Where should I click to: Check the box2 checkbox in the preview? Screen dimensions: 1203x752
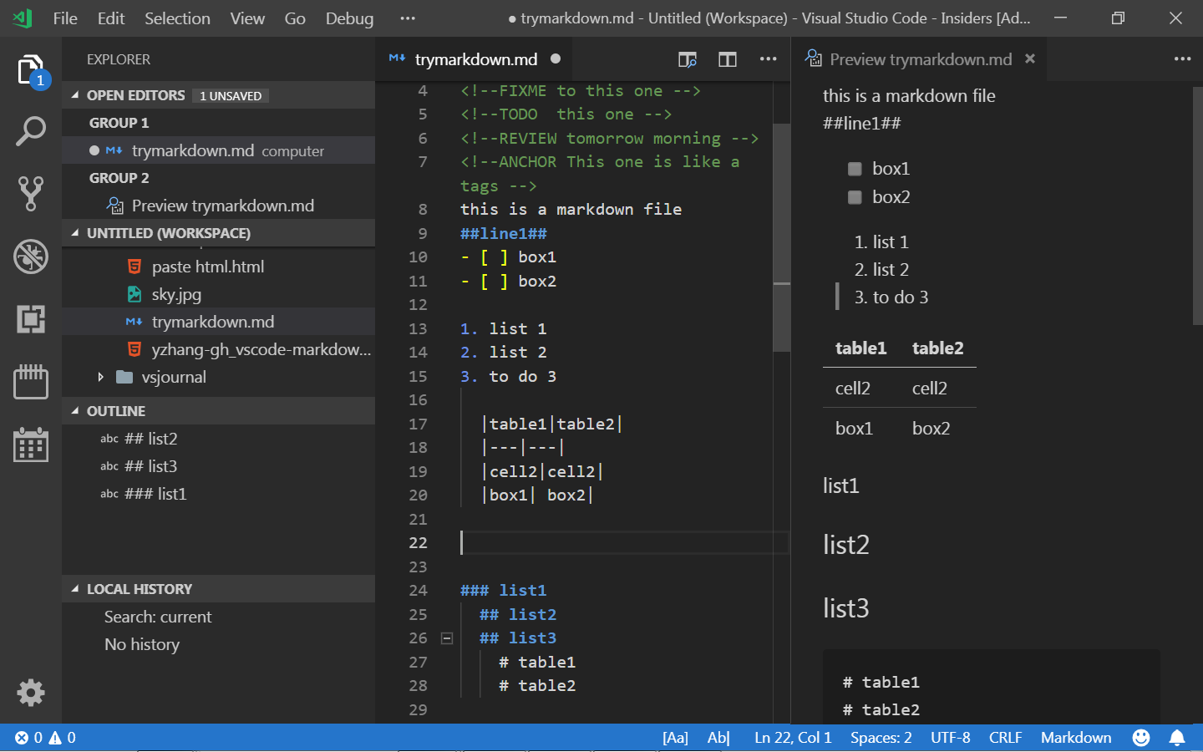[x=855, y=196]
